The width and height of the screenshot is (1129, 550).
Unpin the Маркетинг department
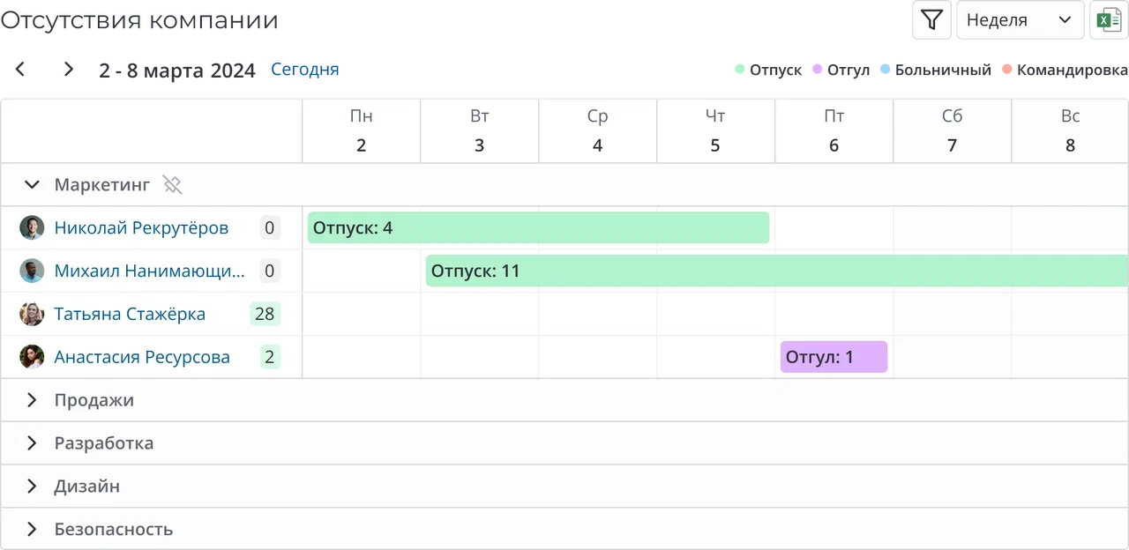click(172, 185)
